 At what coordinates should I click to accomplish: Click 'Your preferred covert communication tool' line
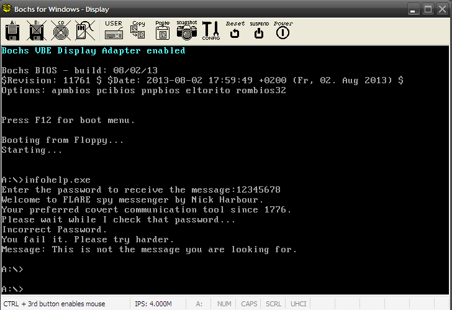(x=147, y=209)
